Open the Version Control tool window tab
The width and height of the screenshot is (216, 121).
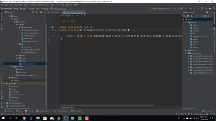(60, 111)
